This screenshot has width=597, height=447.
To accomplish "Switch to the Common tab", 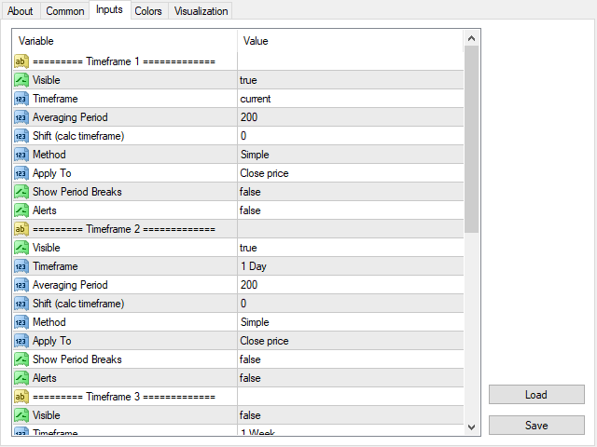I will [65, 11].
